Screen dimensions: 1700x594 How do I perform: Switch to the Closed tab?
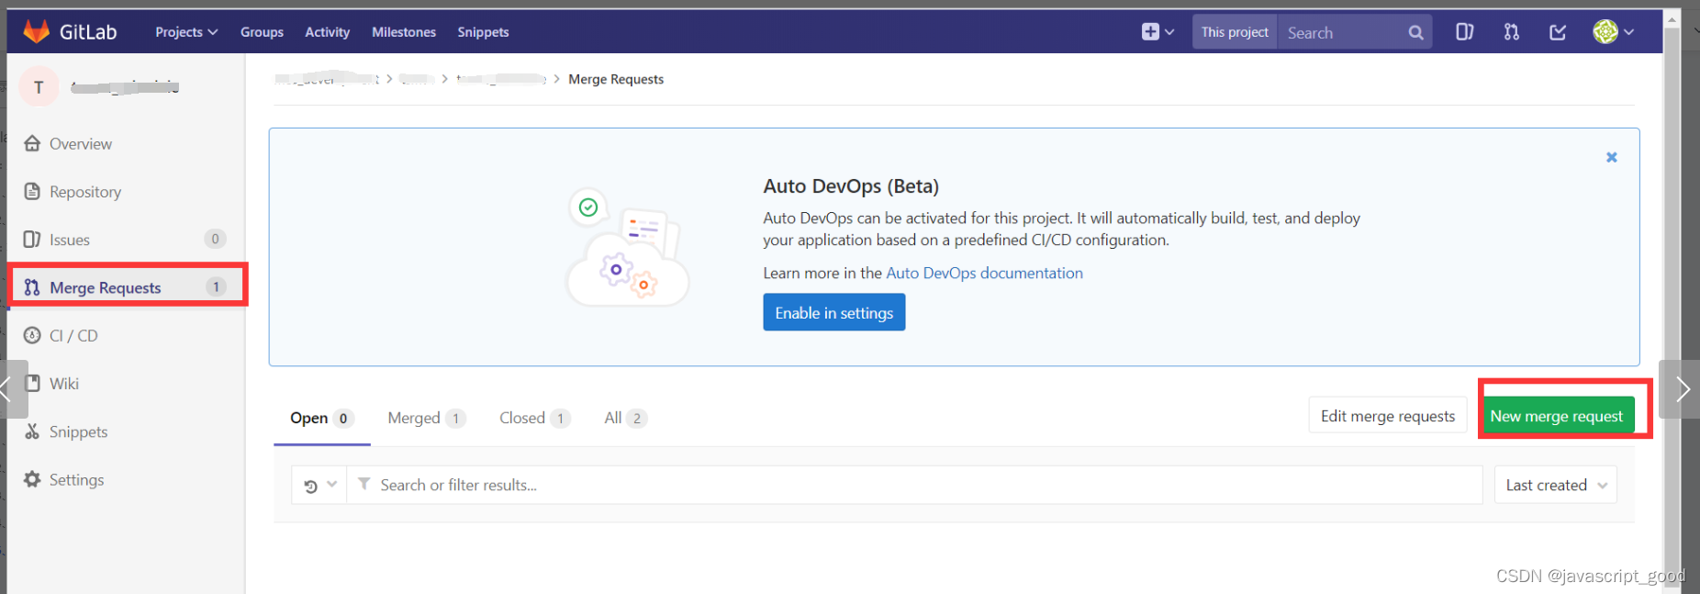tap(535, 418)
